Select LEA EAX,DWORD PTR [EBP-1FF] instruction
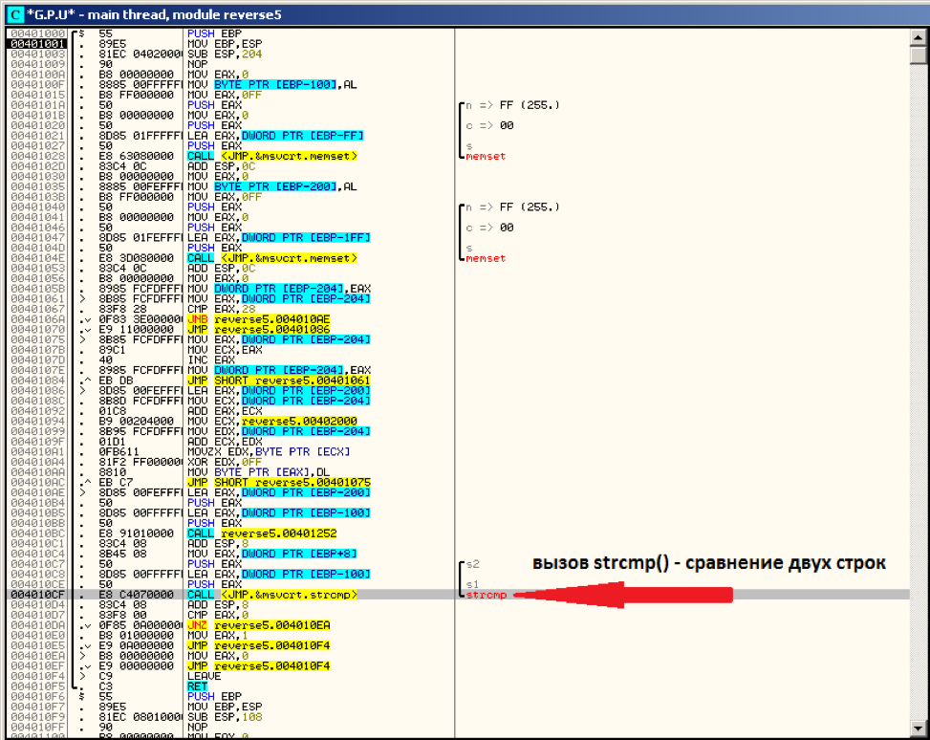Screen dimensions: 930x740 tap(279, 238)
